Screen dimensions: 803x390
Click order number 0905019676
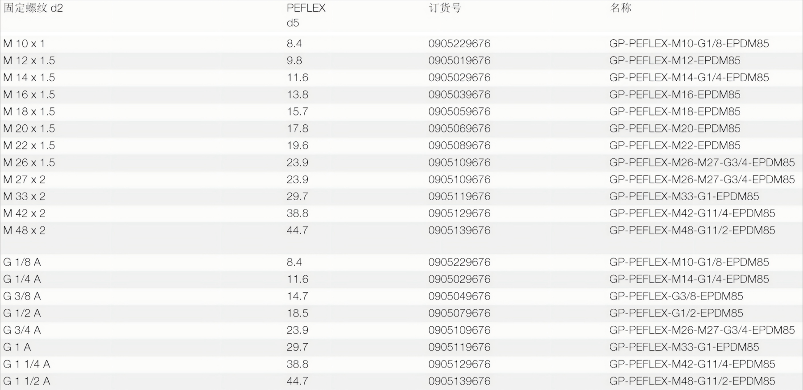click(459, 61)
